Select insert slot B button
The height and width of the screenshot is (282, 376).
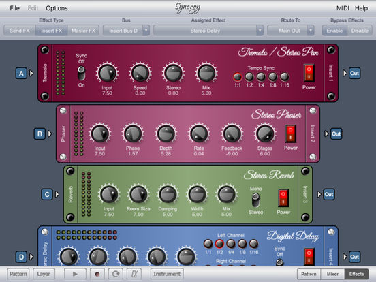(x=40, y=134)
